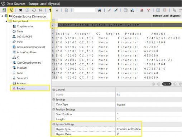182x137 pixels.
Task: Click the open source file icon
Action: tap(67, 10)
